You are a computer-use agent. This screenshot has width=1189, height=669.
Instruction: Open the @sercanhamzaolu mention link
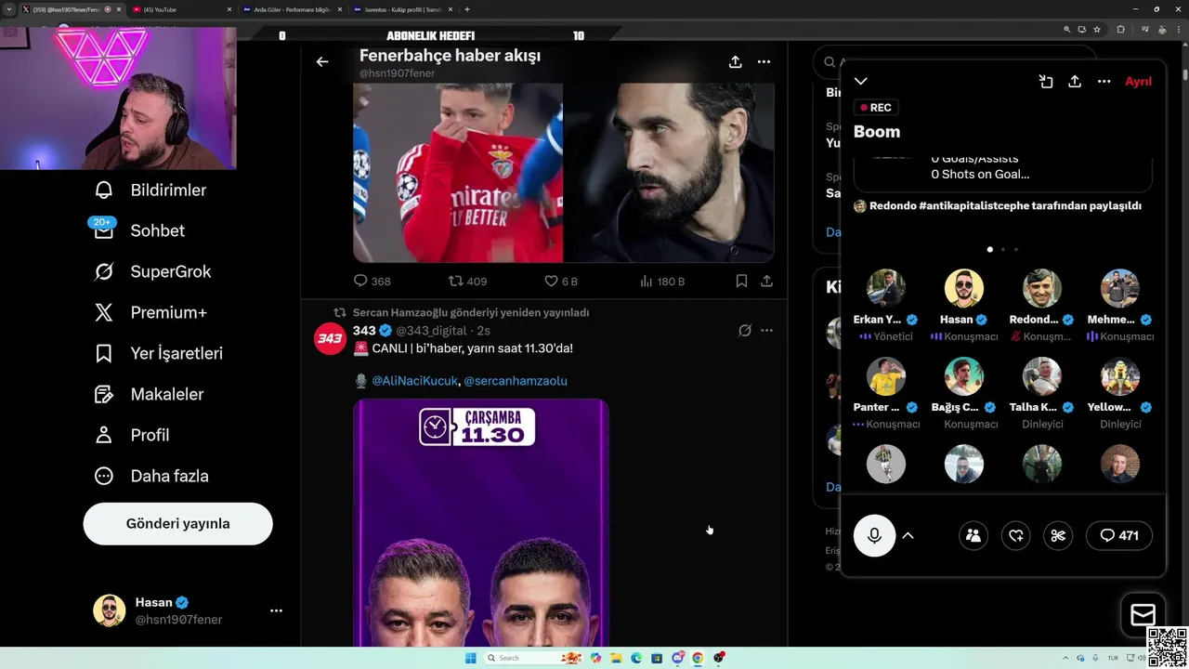click(x=516, y=381)
